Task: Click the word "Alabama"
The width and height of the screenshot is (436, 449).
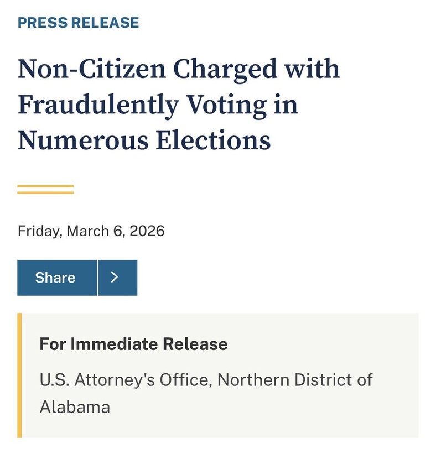Action: (x=75, y=408)
